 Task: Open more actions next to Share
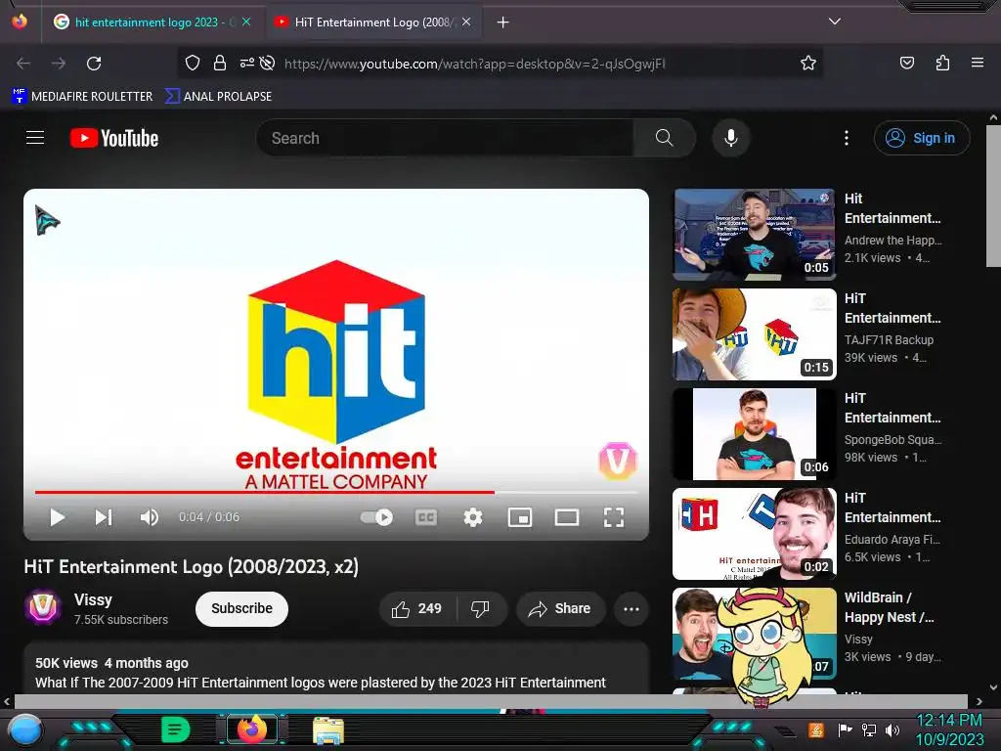631,608
